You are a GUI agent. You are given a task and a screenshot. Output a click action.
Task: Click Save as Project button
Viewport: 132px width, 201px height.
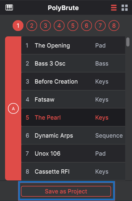click(66, 191)
